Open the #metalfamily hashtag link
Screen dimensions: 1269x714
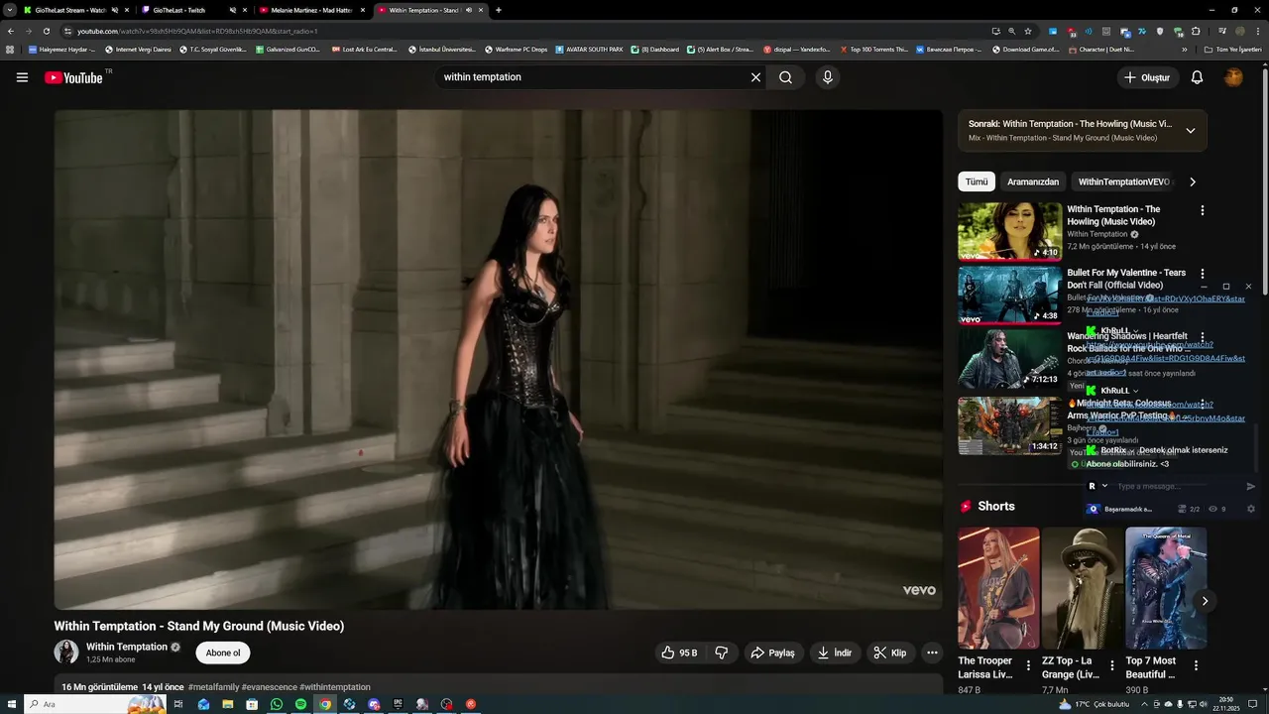click(x=213, y=686)
